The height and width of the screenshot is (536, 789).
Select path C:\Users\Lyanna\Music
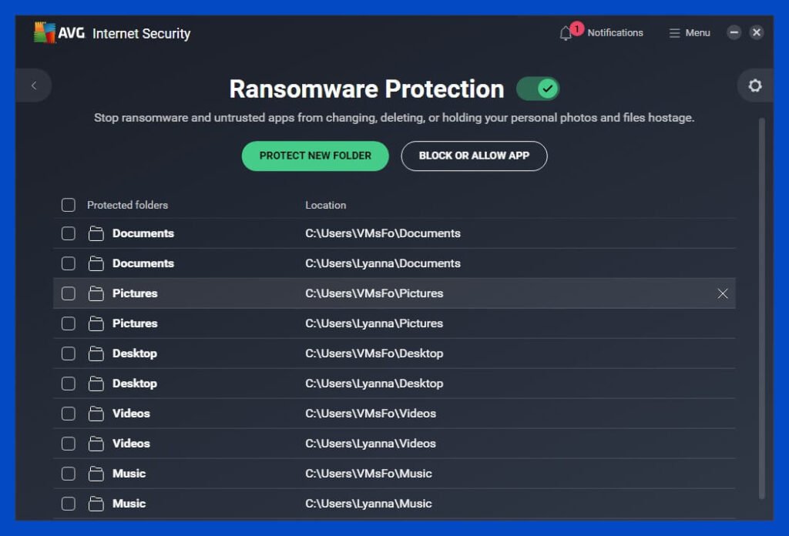[369, 504]
